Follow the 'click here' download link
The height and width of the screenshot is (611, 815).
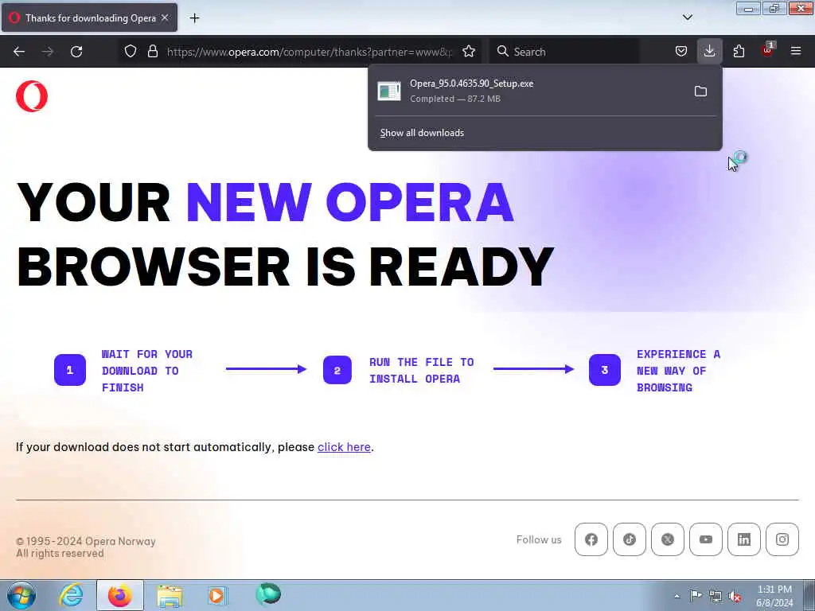point(344,447)
